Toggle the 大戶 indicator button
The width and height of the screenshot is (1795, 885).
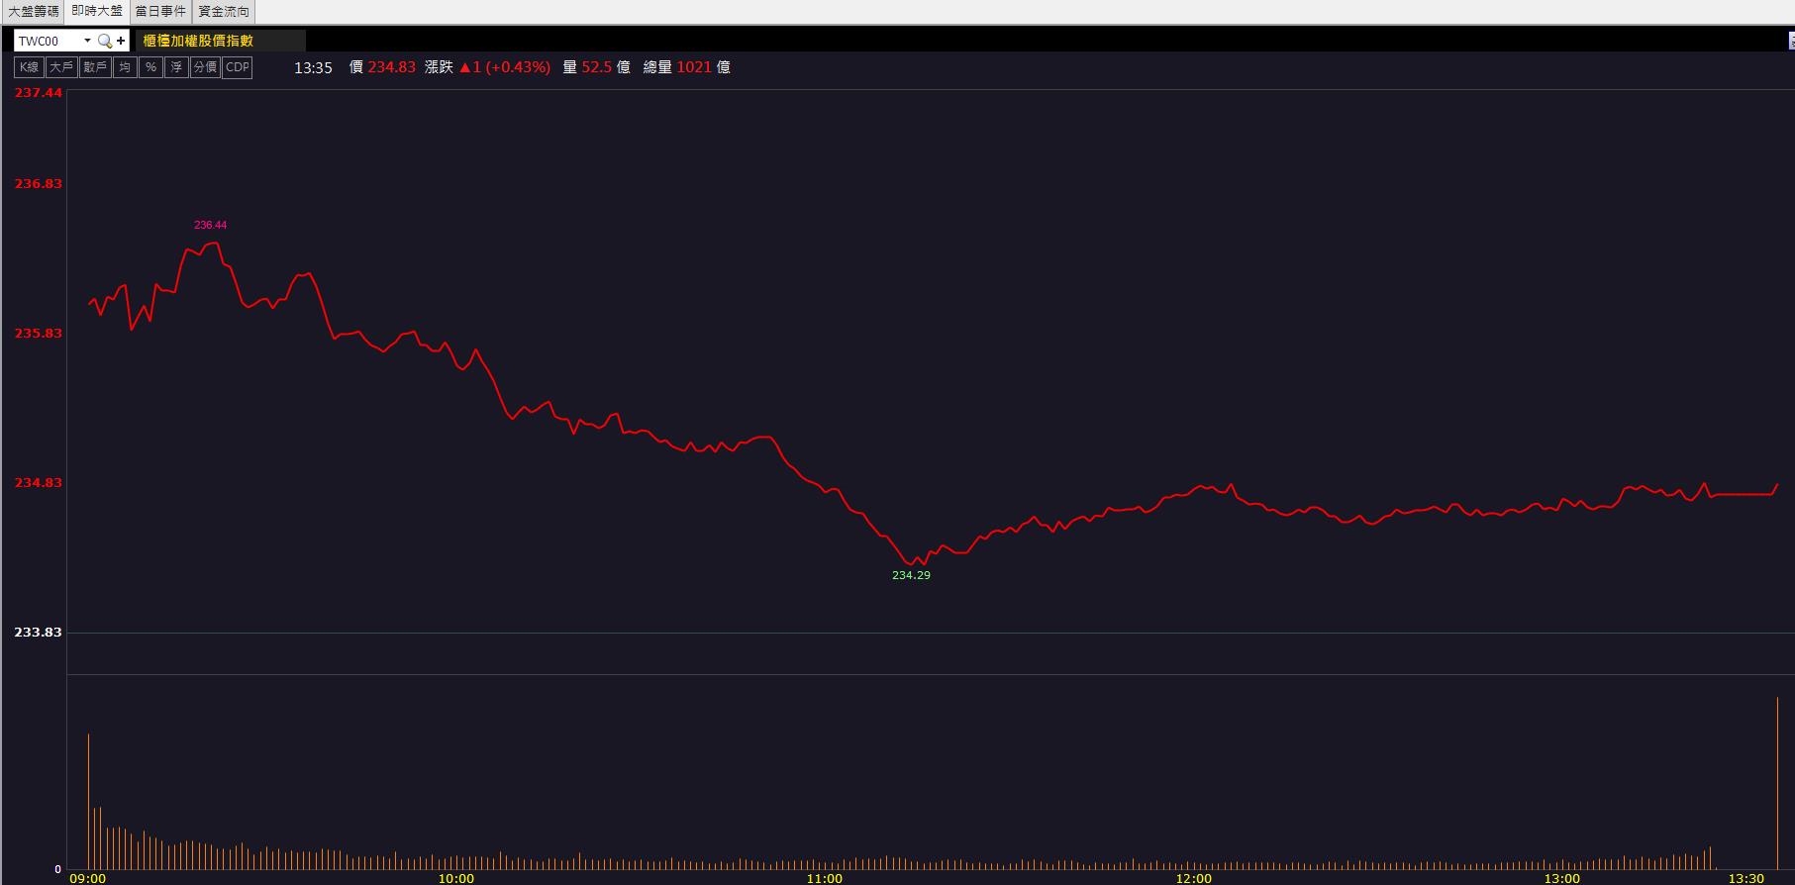pos(61,67)
